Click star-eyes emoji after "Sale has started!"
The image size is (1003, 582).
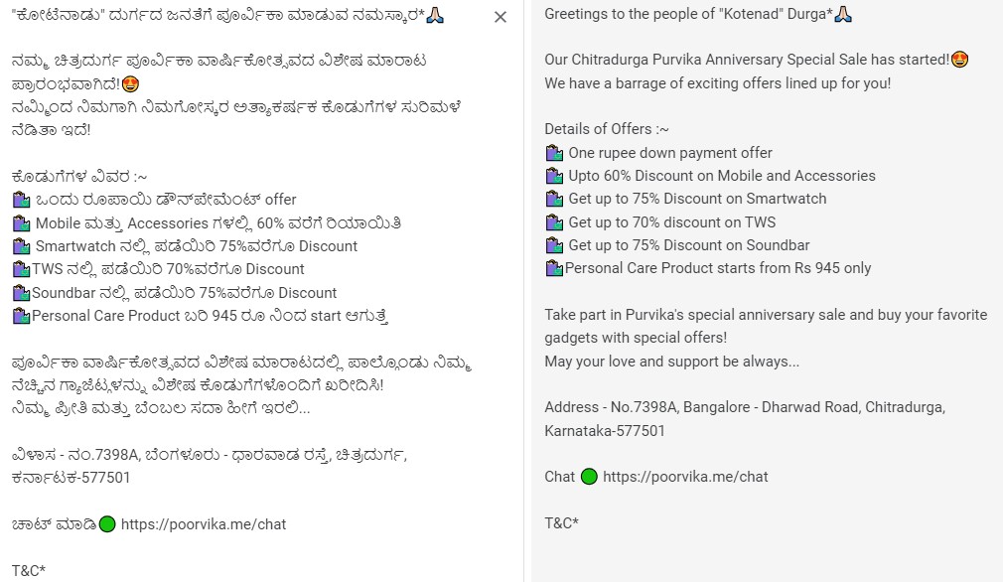tap(959, 60)
